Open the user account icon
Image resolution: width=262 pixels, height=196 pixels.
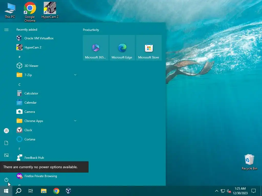tap(6, 131)
